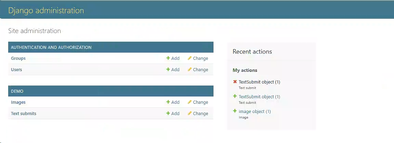
Task: Click the Change link for Users
Action: coord(201,70)
